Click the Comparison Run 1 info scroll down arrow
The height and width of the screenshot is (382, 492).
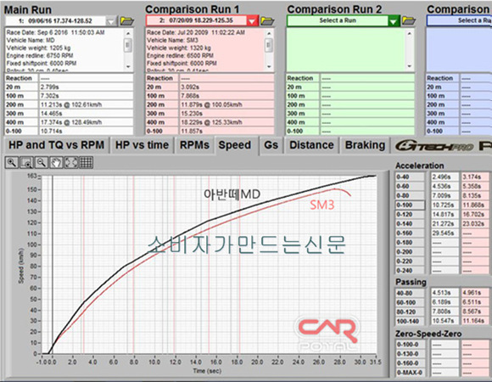tap(269, 66)
